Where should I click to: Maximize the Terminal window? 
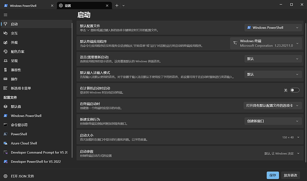tap(291, 4)
